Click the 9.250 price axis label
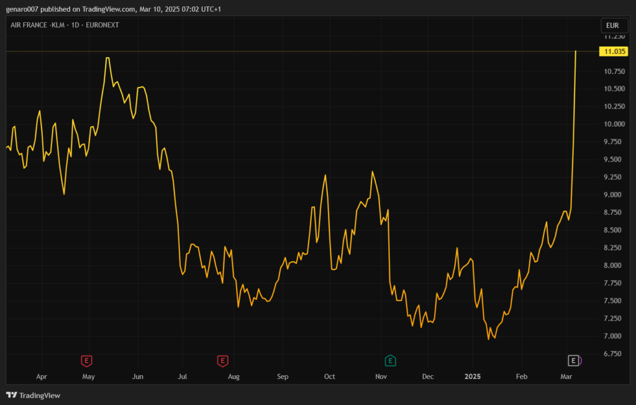The height and width of the screenshot is (405, 636). pos(613,177)
